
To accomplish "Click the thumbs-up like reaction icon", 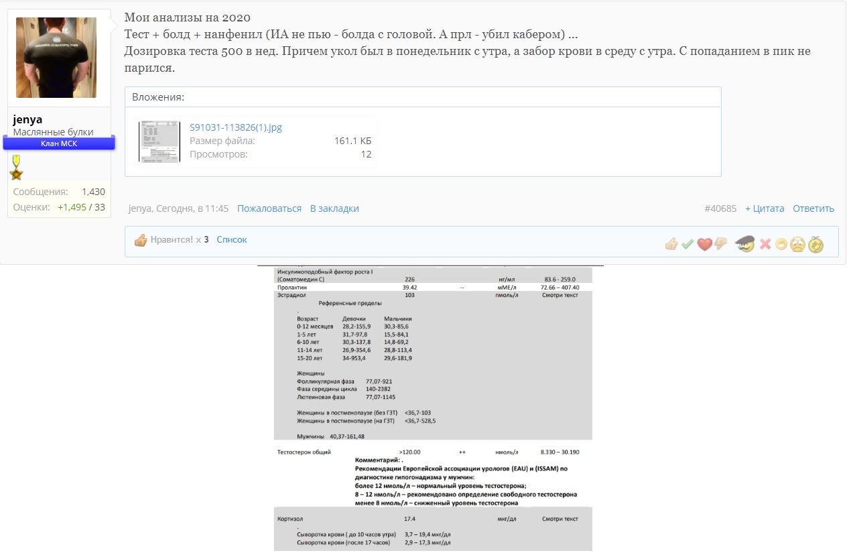I will (x=671, y=245).
